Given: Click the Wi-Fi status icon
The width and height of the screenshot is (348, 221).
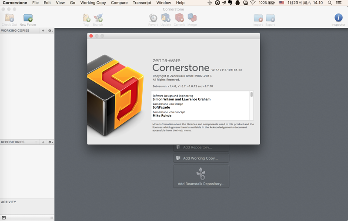Looking at the screenshot, I should click(x=253, y=3).
